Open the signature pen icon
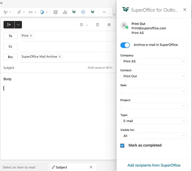The height and width of the screenshot is (171, 192). point(42,12)
